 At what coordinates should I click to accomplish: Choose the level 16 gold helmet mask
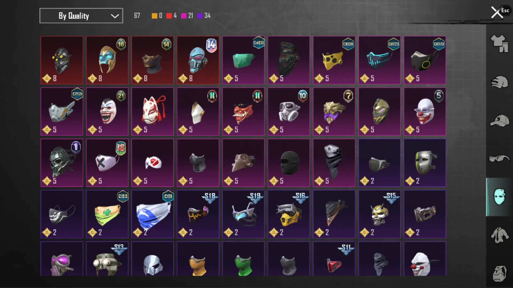point(107,60)
